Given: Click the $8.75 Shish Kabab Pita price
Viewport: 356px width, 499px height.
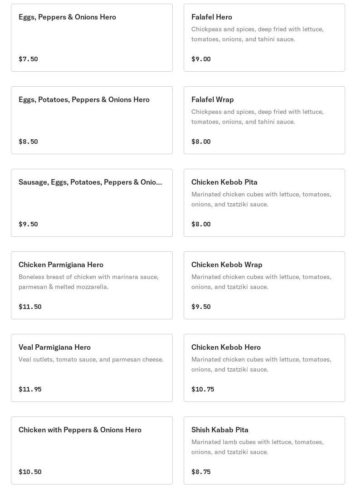Looking at the screenshot, I should pyautogui.click(x=201, y=472).
